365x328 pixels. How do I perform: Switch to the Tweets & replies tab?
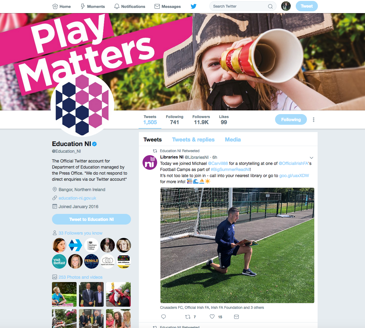pos(193,140)
